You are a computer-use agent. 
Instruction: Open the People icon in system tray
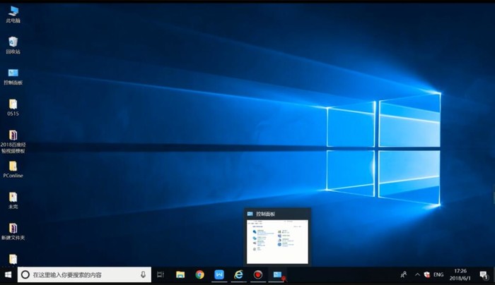(404, 274)
